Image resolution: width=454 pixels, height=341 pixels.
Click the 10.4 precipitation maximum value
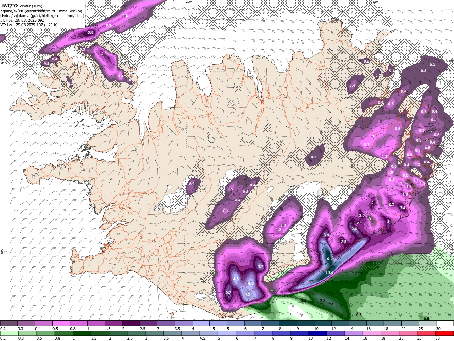click(x=329, y=272)
